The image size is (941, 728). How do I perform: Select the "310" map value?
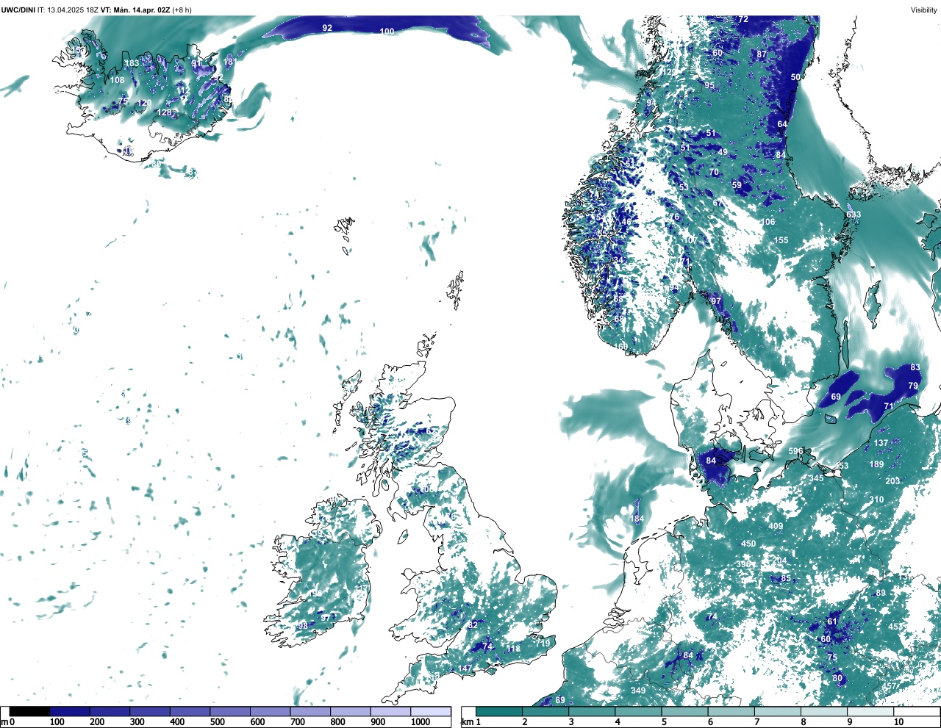point(876,500)
